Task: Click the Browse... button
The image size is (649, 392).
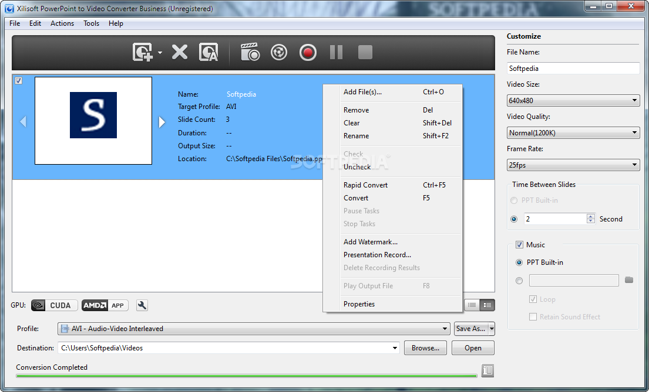Action: (425, 348)
